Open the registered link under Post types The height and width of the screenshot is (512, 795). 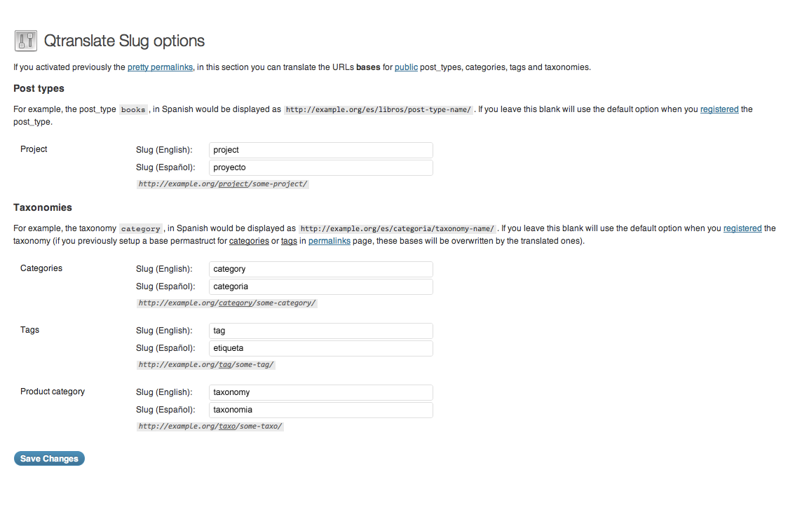[719, 109]
